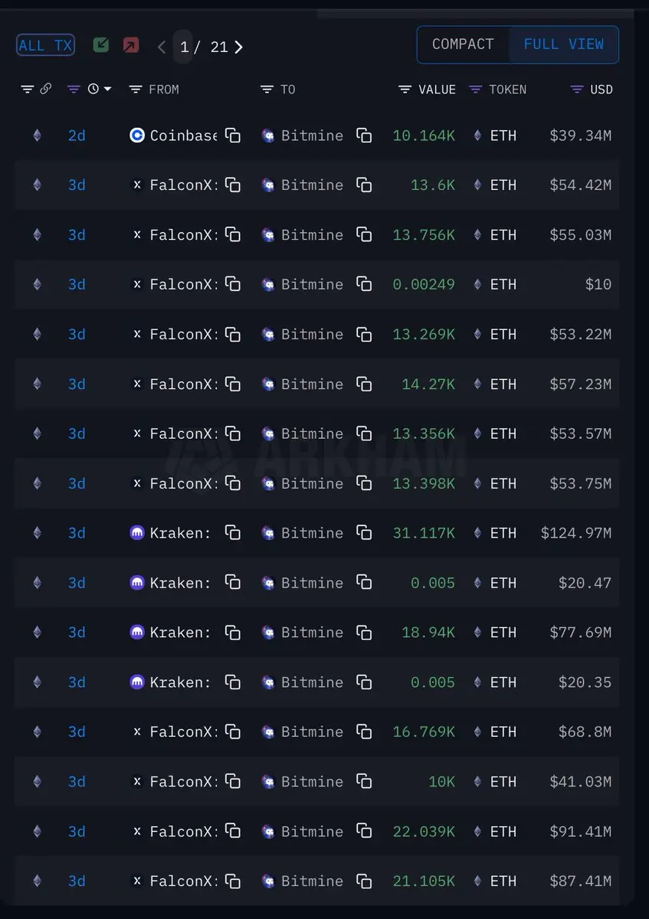Open the USD column filter
The width and height of the screenshot is (649, 919).
[577, 90]
